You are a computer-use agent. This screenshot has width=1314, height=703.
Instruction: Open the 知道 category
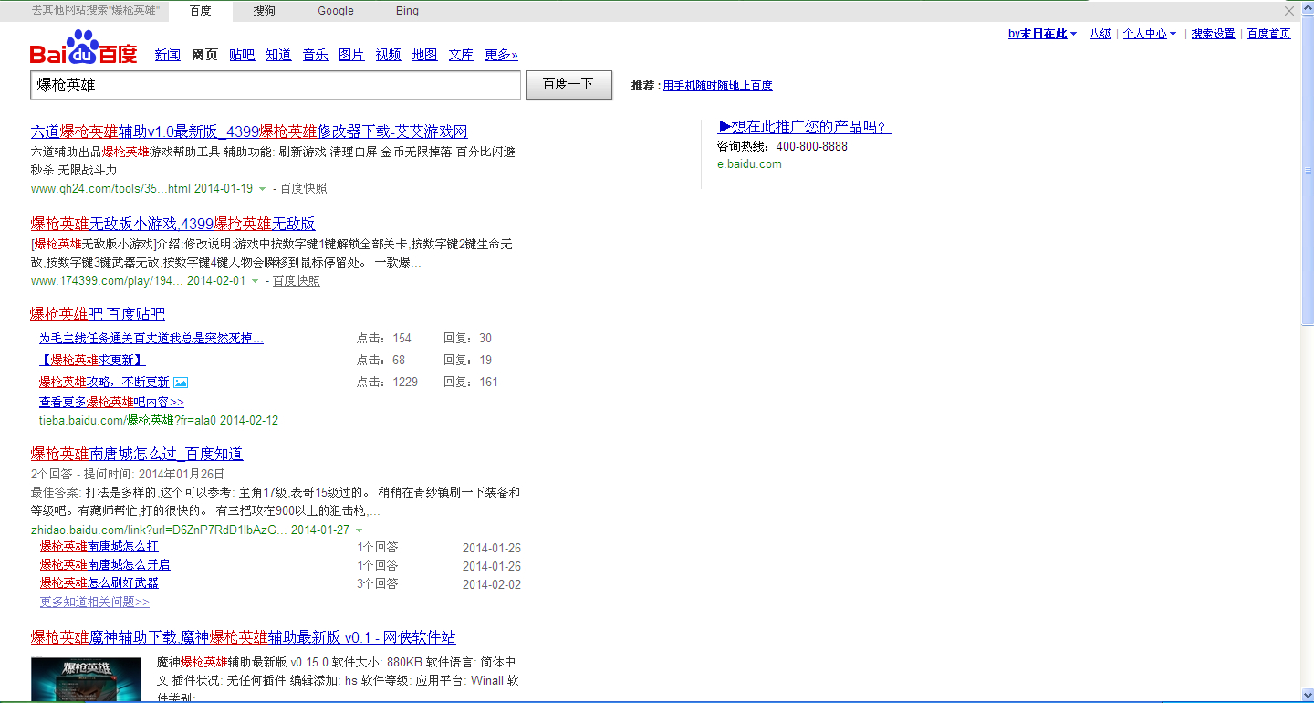[x=279, y=55]
